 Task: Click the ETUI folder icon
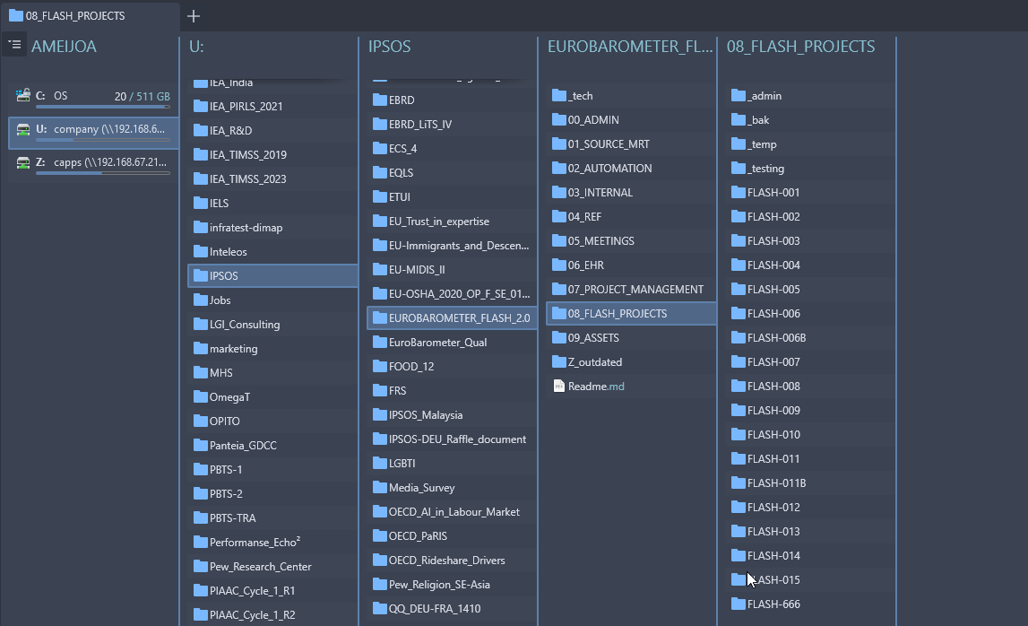(x=380, y=196)
